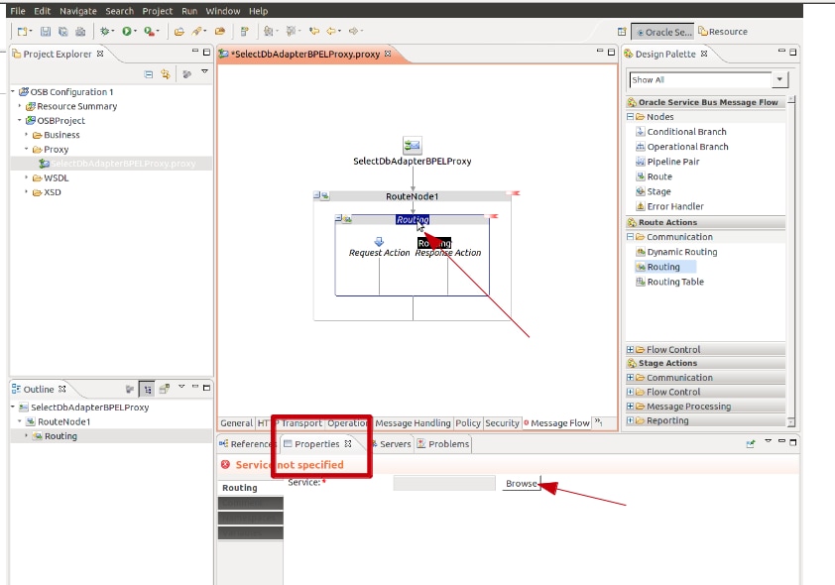Switch to Message Handling editor tab

pyautogui.click(x=413, y=423)
